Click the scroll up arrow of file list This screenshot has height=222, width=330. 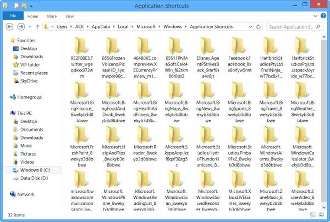pyautogui.click(x=324, y=37)
